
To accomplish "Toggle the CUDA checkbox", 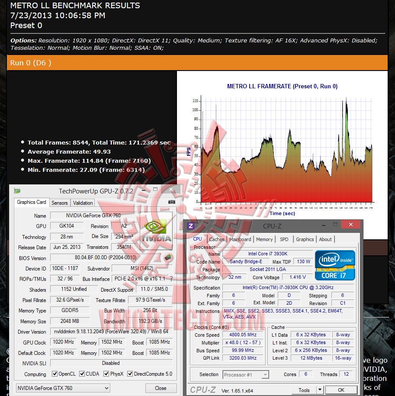I will coord(82,373).
